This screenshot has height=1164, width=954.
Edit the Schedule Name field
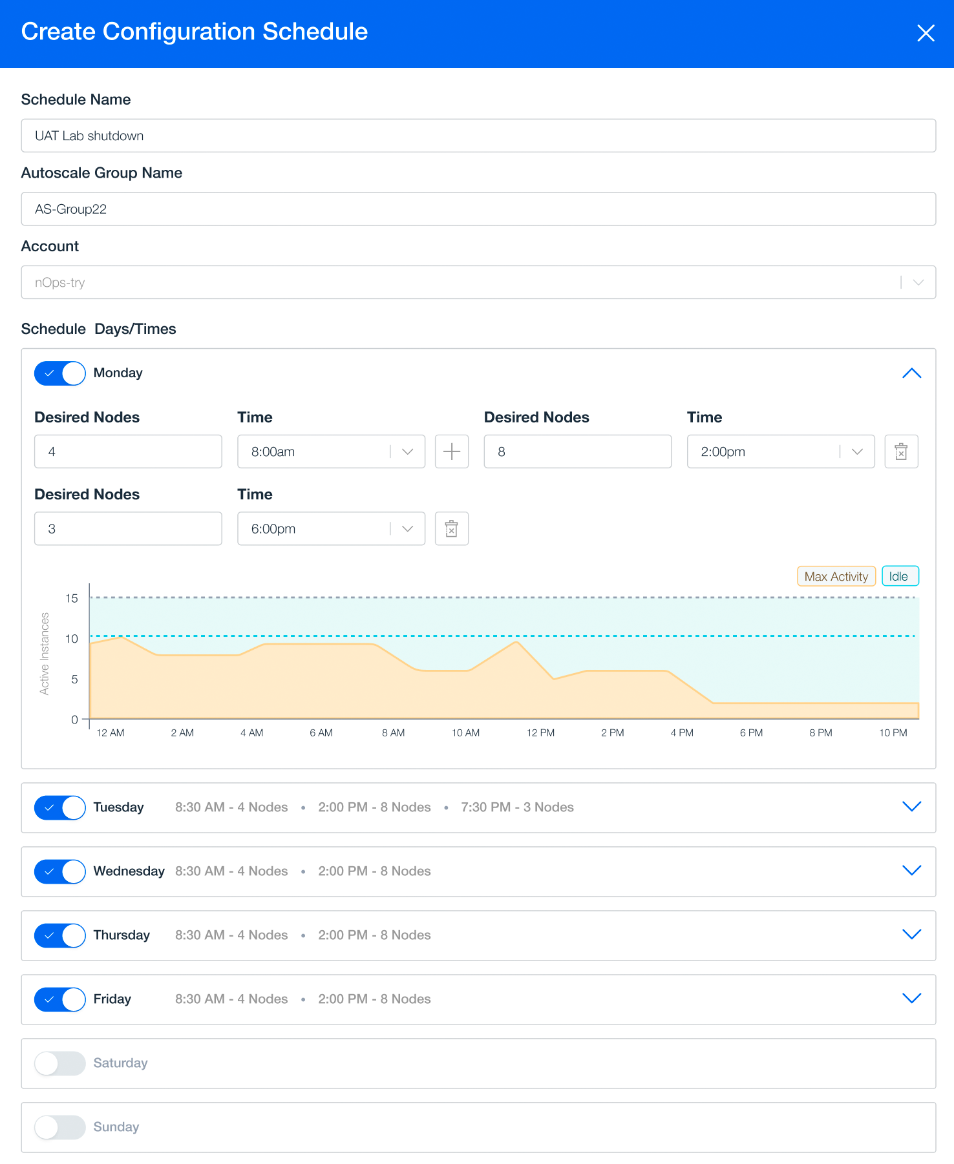pos(478,136)
